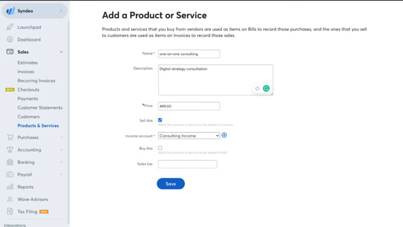Click the Wave logo beside Syndeo
Image resolution: width=403 pixels, height=227 pixels.
[x=10, y=11]
